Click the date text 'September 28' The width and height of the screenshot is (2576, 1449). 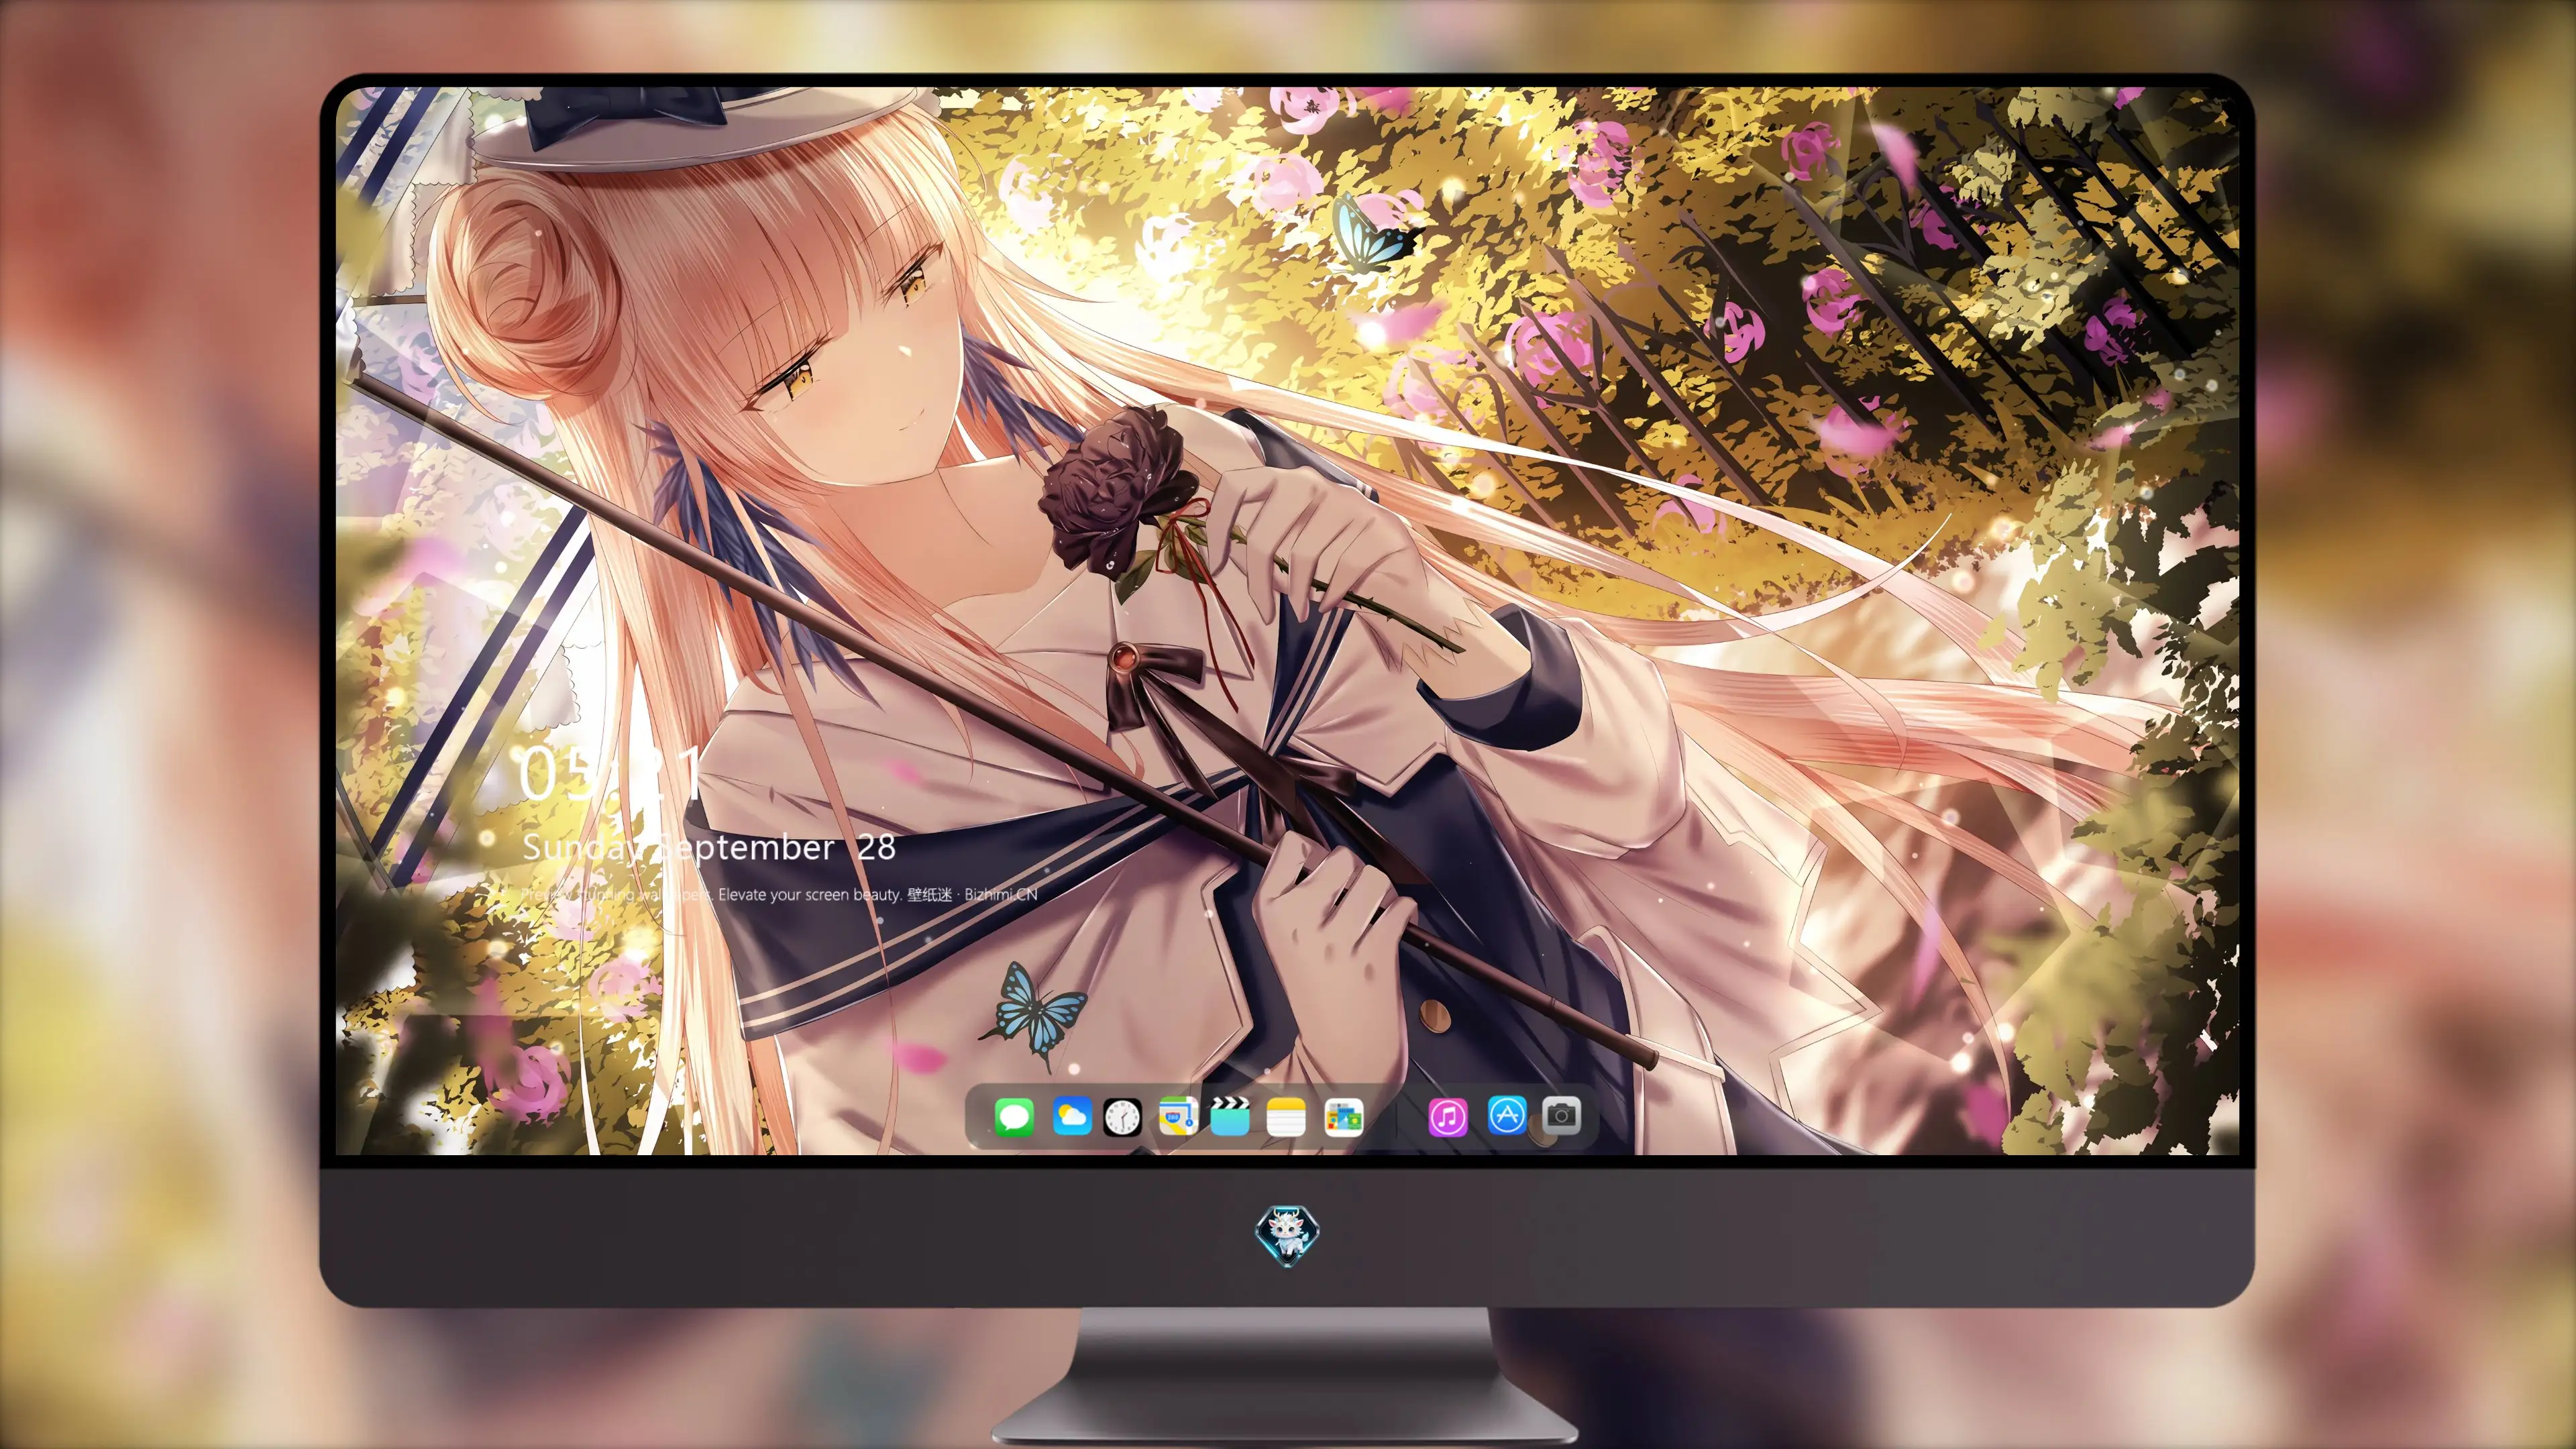pos(777,848)
